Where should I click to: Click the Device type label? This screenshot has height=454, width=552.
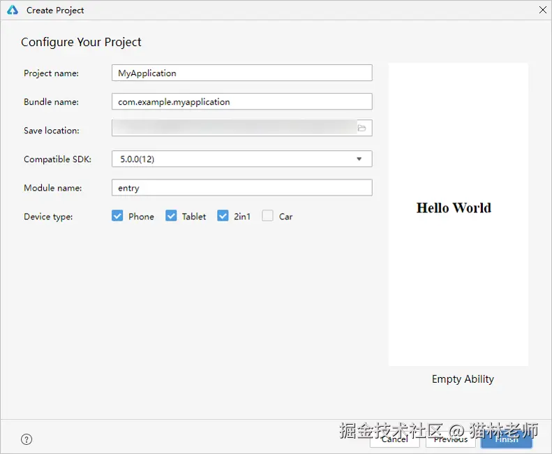48,217
